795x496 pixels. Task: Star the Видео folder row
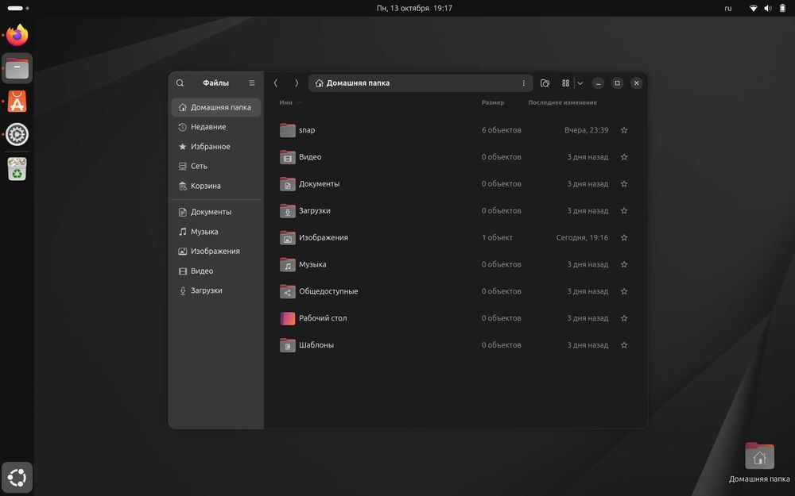[x=624, y=157]
